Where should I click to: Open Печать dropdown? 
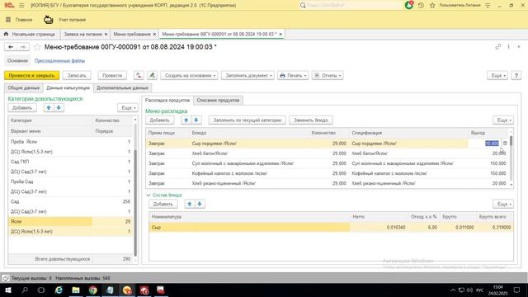(x=293, y=75)
